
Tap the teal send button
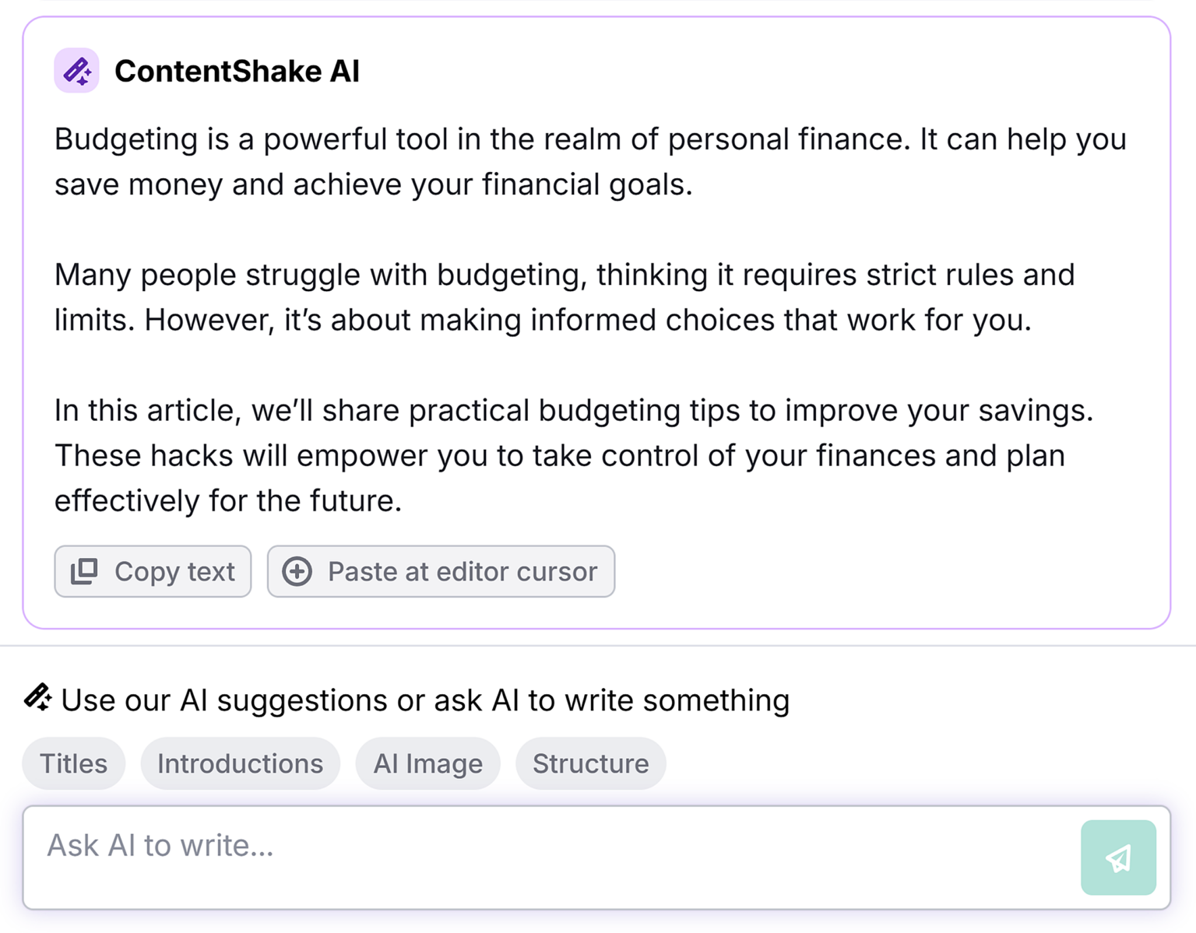[x=1117, y=858]
